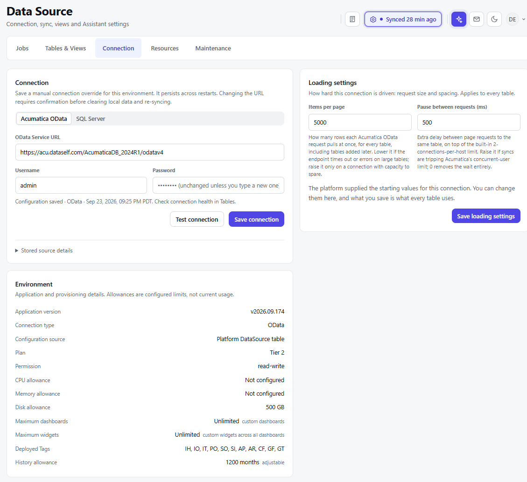Click the Deployed Tags list value
The width and height of the screenshot is (527, 482).
235,449
